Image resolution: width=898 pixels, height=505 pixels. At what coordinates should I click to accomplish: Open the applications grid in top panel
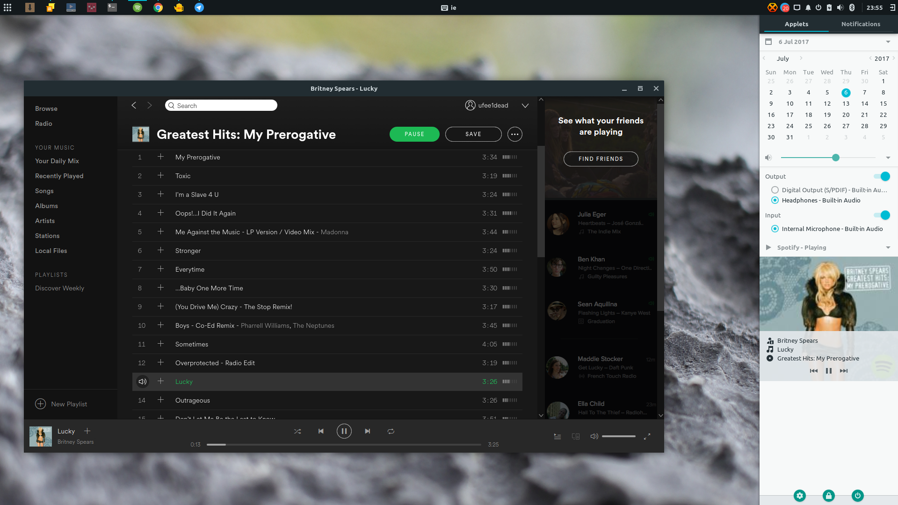7,7
